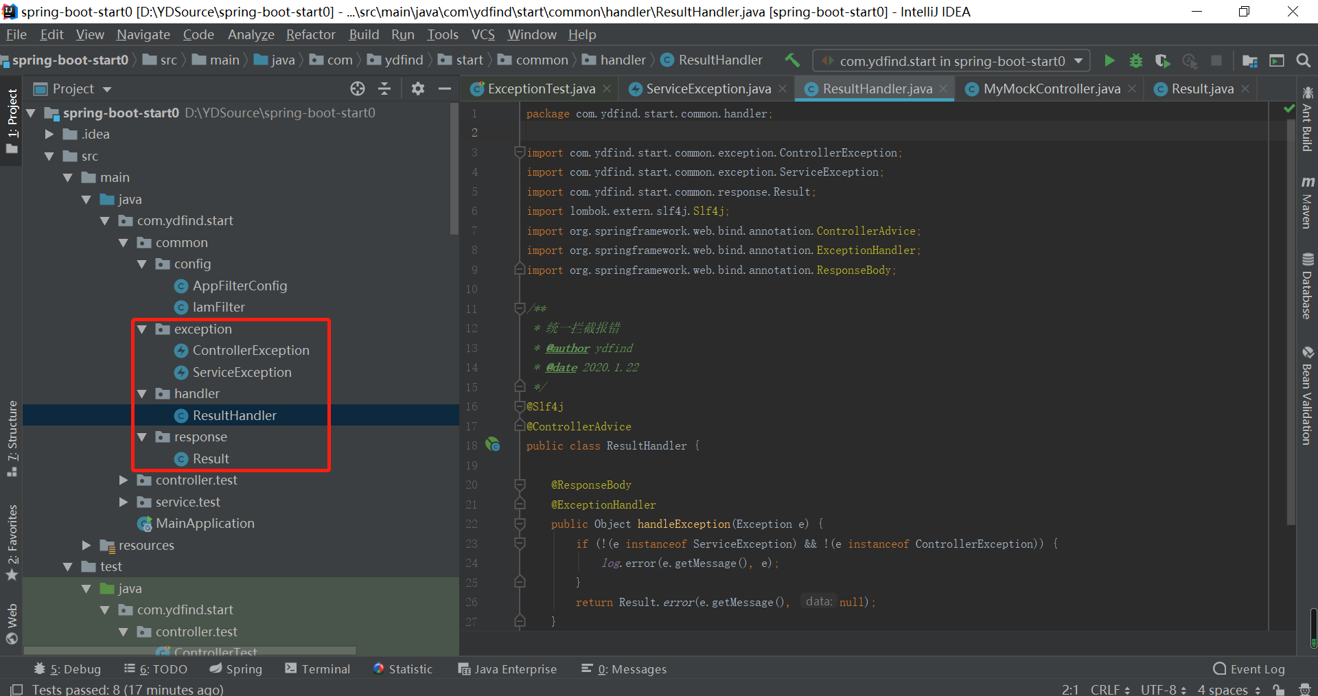Open the TODO tool window
This screenshot has width=1318, height=696.
click(156, 669)
